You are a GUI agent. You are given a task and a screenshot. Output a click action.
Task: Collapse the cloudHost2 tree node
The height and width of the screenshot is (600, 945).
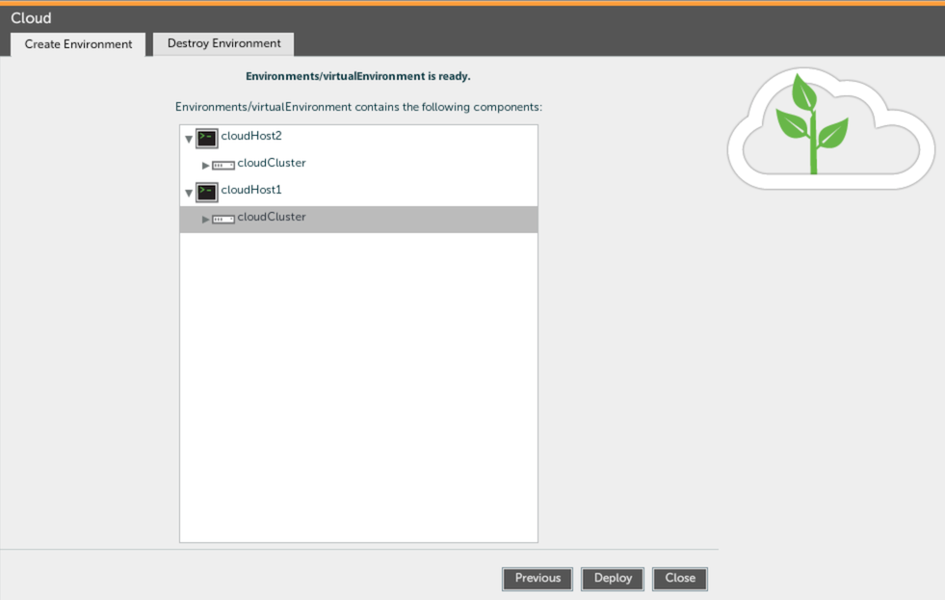pyautogui.click(x=189, y=139)
